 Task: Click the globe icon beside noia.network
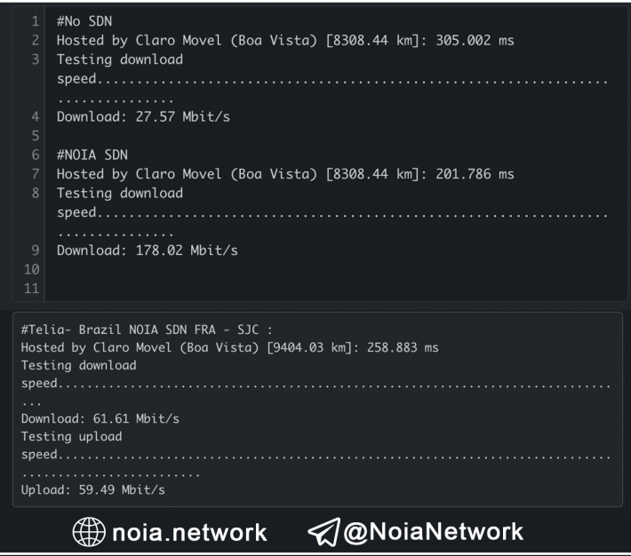(x=89, y=531)
